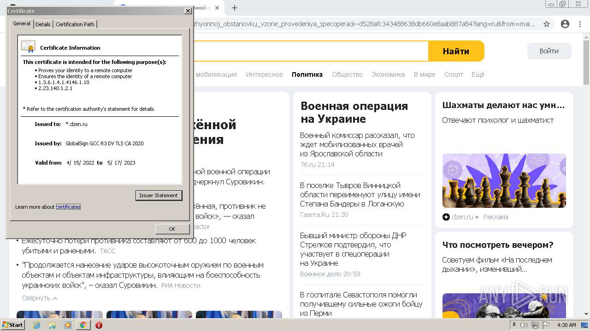Click the page scrollbar up arrow

coord(586,36)
